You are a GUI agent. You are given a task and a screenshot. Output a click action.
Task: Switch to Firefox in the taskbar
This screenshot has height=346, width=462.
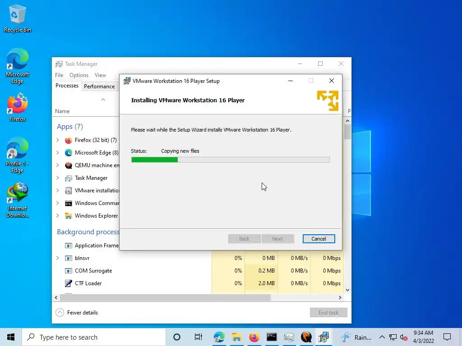pos(254,337)
